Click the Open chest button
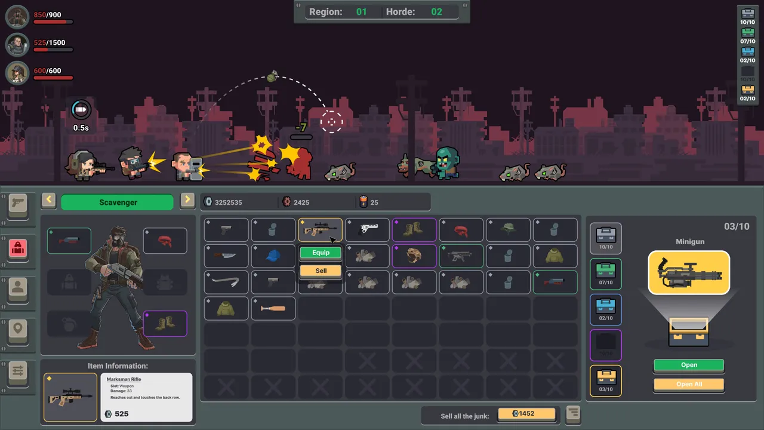This screenshot has width=764, height=430. pos(689,365)
